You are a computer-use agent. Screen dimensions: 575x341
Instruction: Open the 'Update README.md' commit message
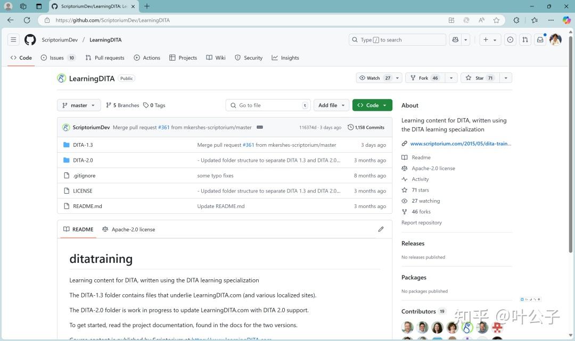pos(221,206)
